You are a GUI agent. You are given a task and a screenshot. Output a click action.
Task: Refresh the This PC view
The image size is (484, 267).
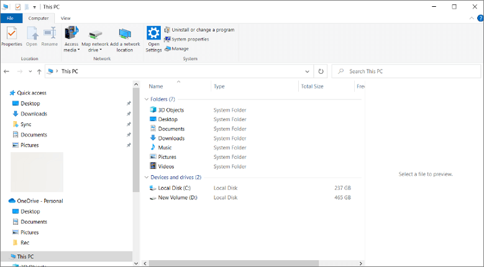click(321, 71)
